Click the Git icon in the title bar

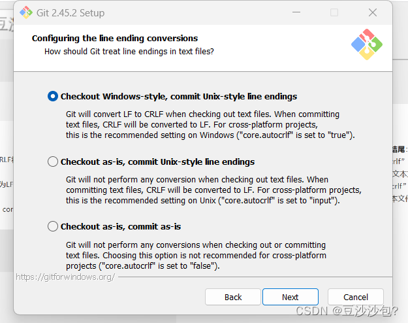click(x=26, y=12)
